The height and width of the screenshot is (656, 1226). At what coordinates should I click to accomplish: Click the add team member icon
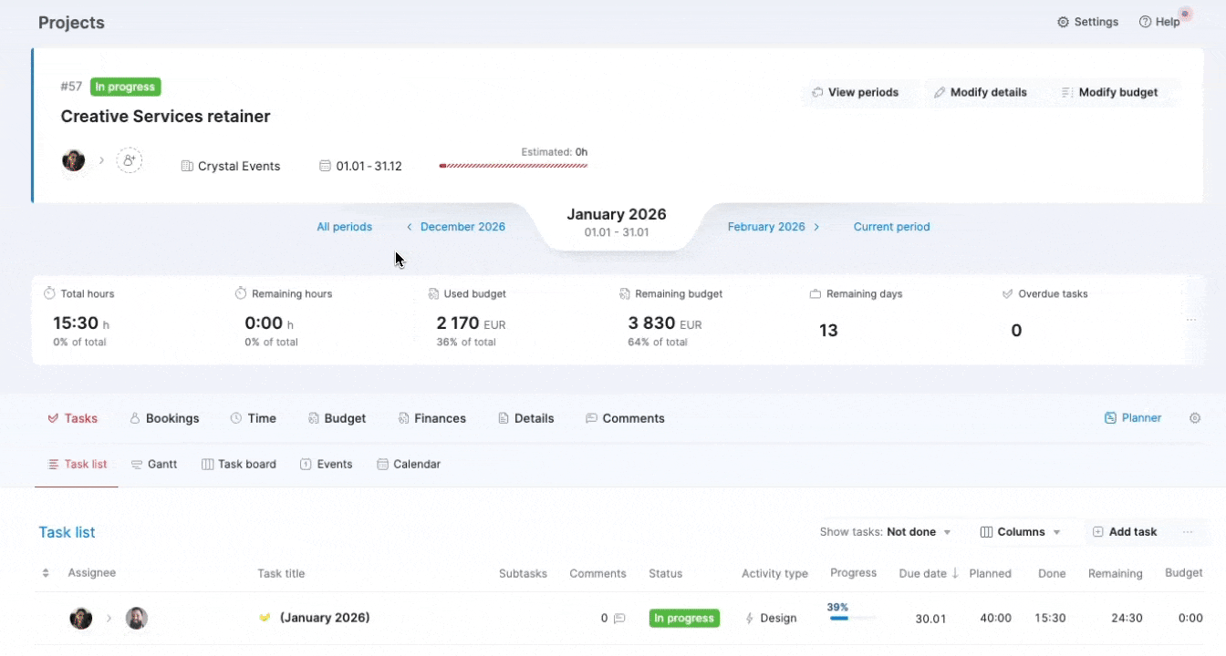pos(130,160)
